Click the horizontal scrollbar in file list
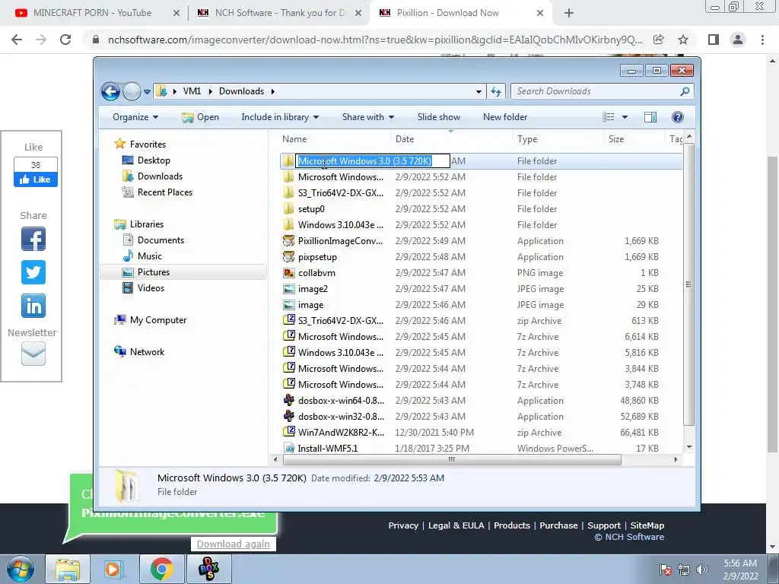Screen dimensions: 779x584 (452, 460)
